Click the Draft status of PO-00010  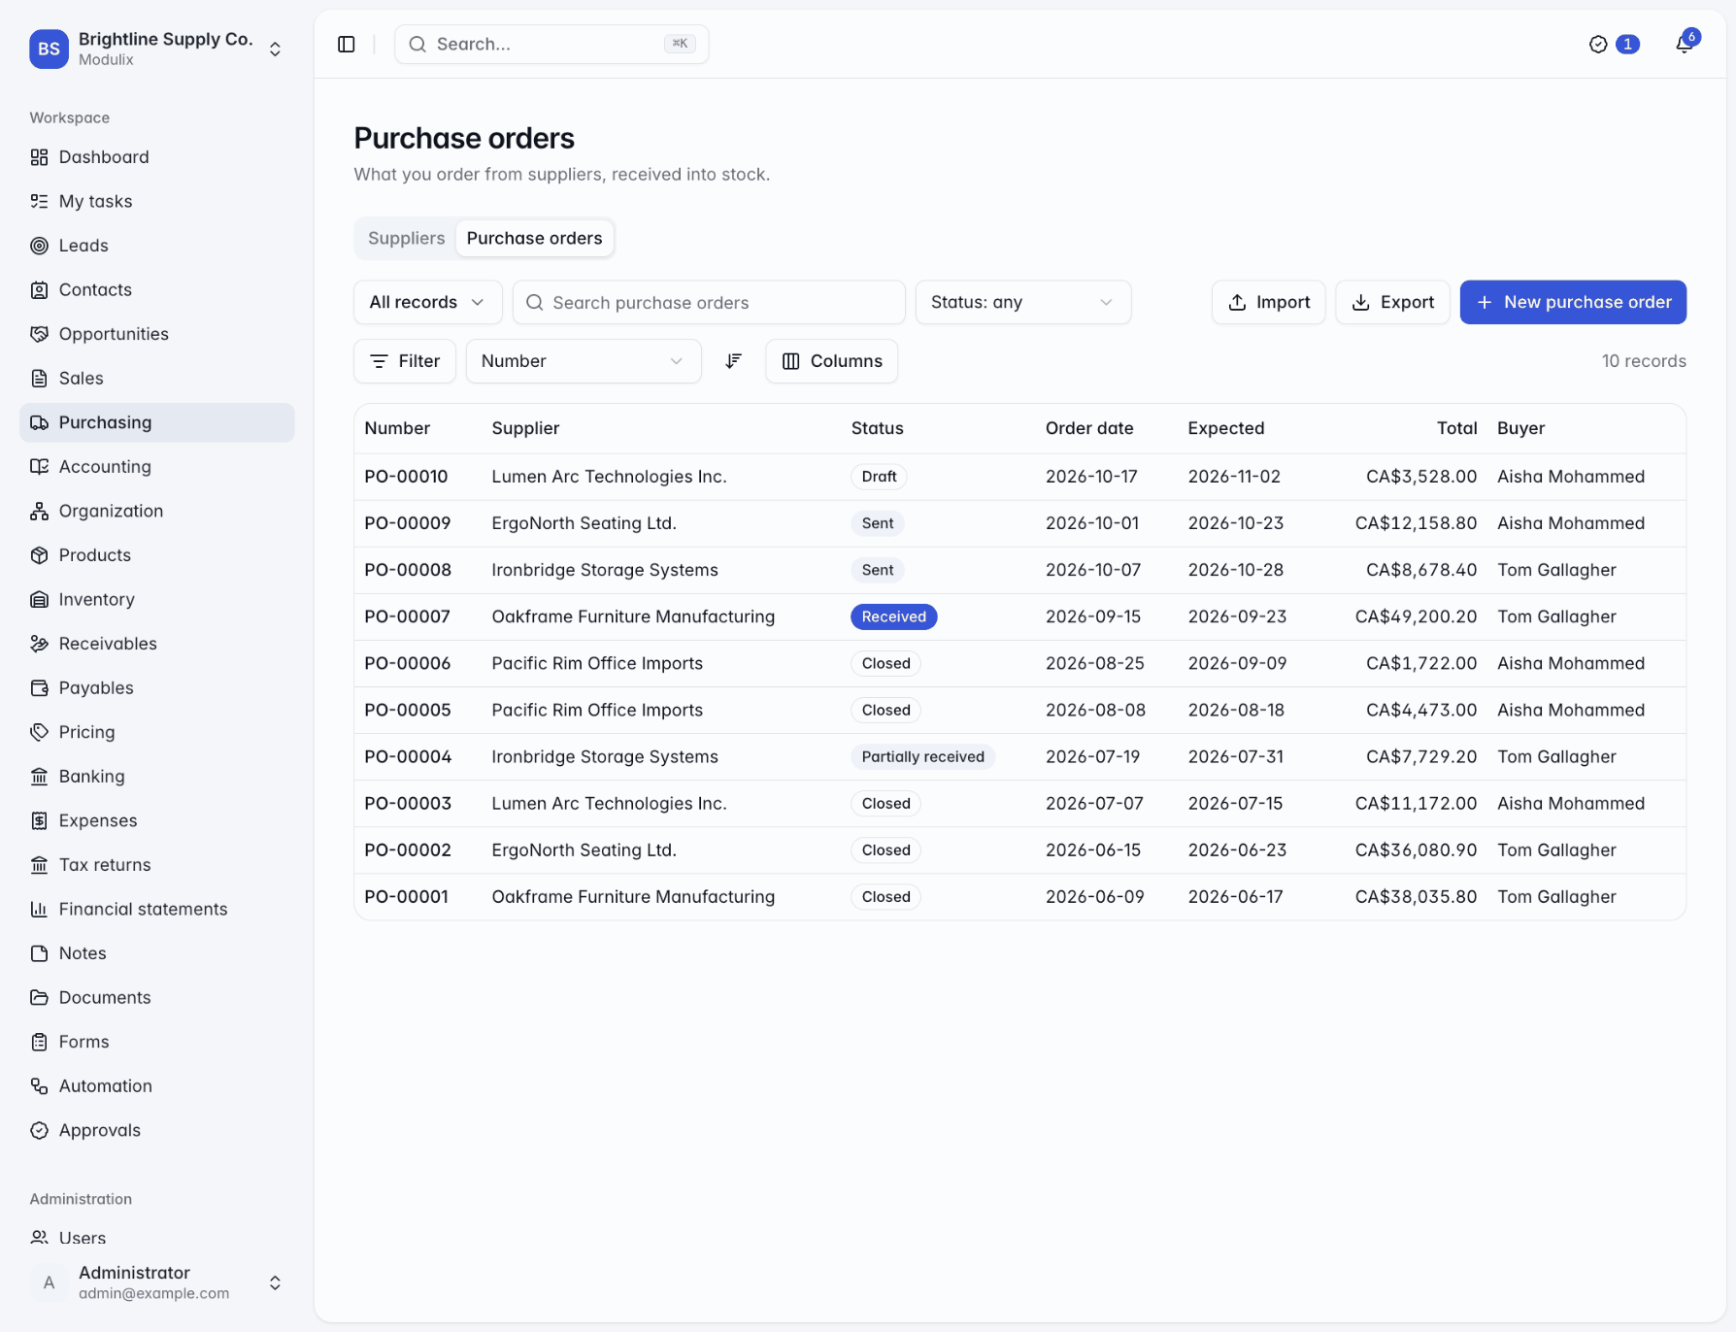[x=879, y=477]
